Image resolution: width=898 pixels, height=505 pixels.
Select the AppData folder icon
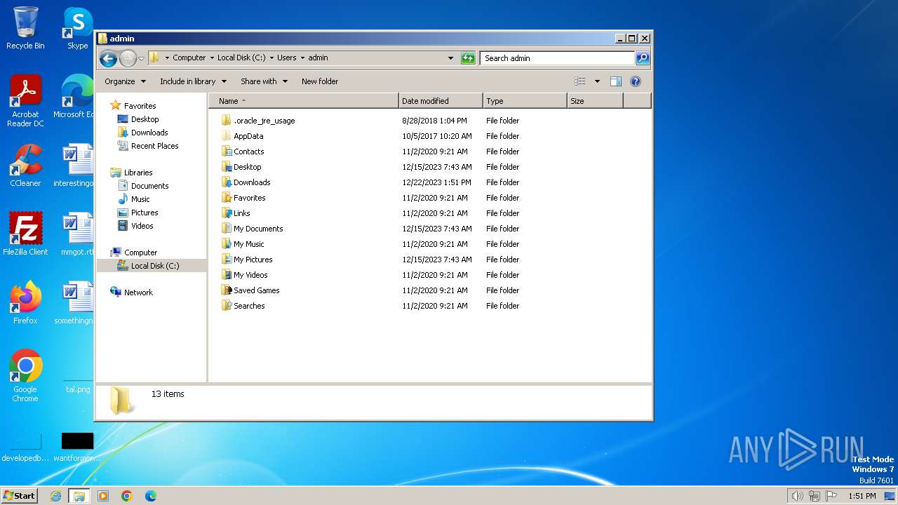point(226,136)
